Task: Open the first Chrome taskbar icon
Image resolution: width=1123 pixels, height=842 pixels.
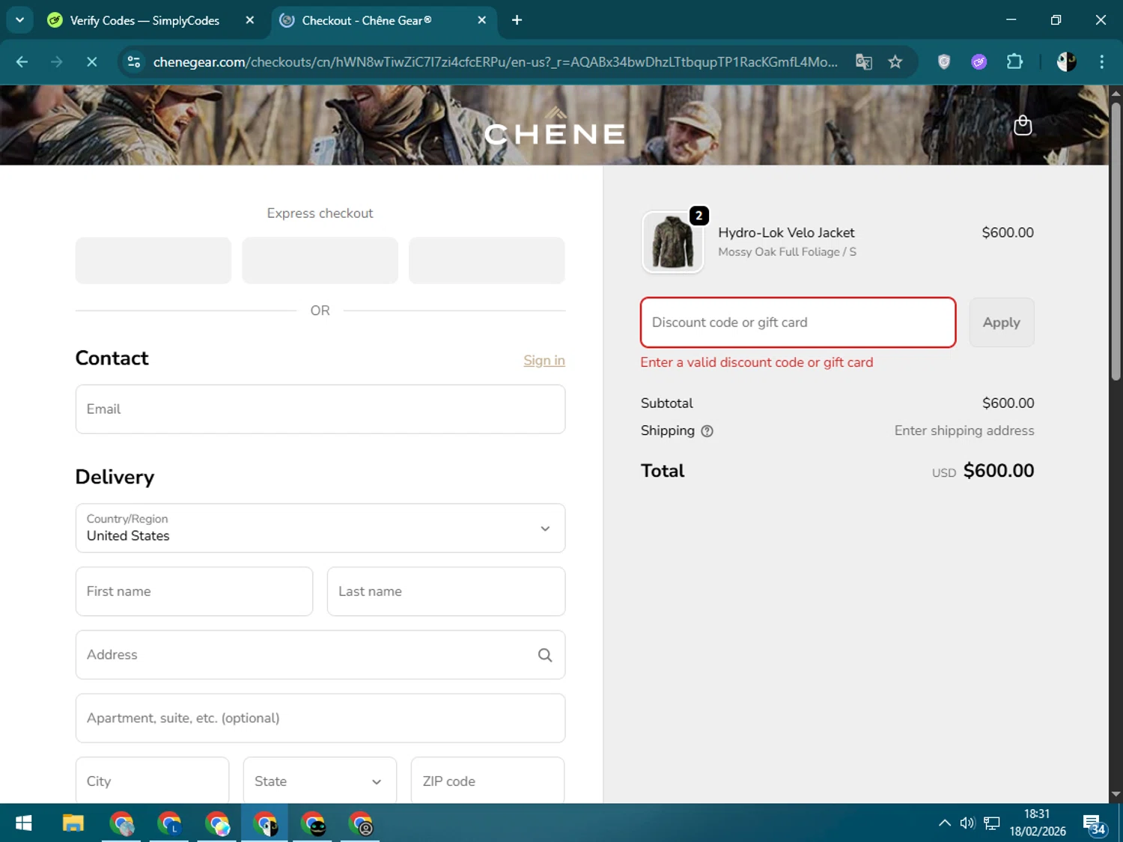Action: pos(121,823)
